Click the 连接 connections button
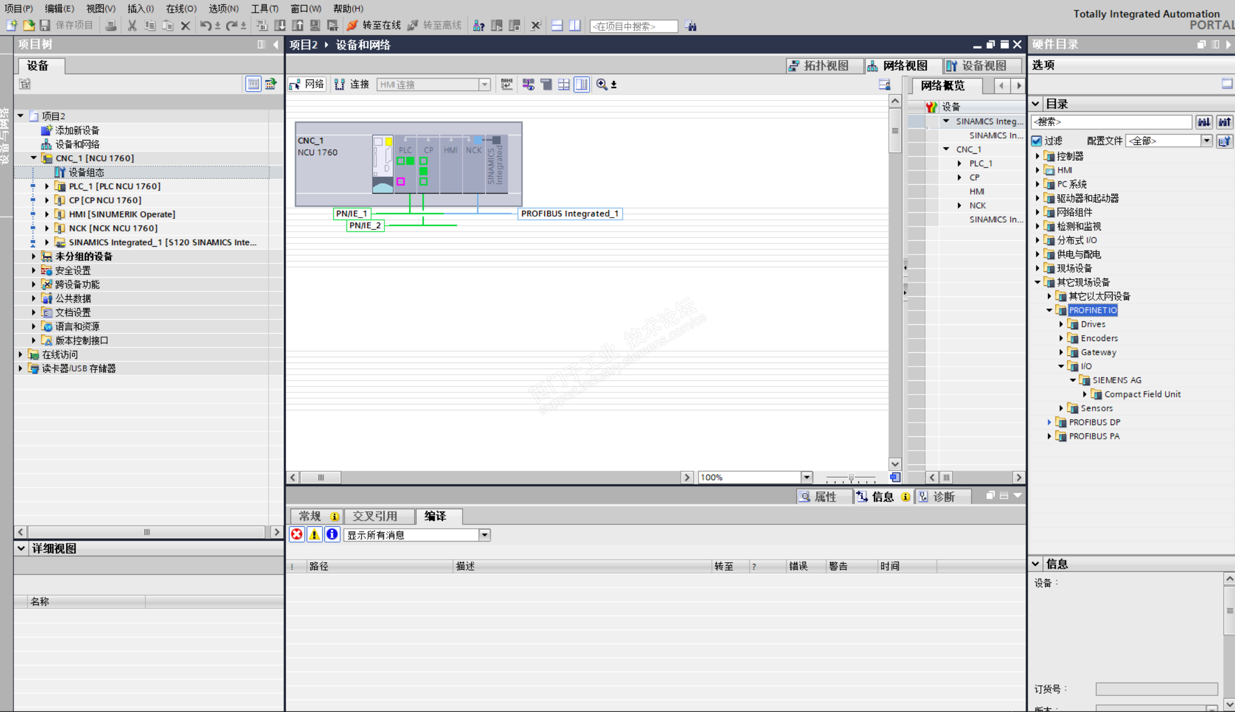 [x=352, y=85]
